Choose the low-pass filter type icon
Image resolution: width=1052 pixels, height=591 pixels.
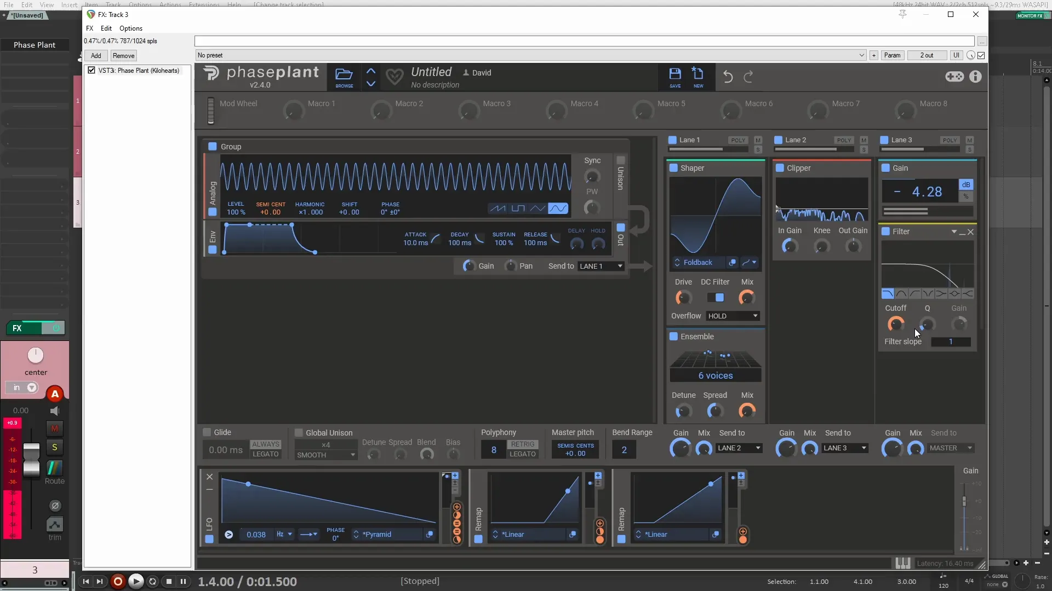pos(888,294)
